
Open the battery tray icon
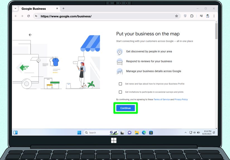(x=198, y=133)
